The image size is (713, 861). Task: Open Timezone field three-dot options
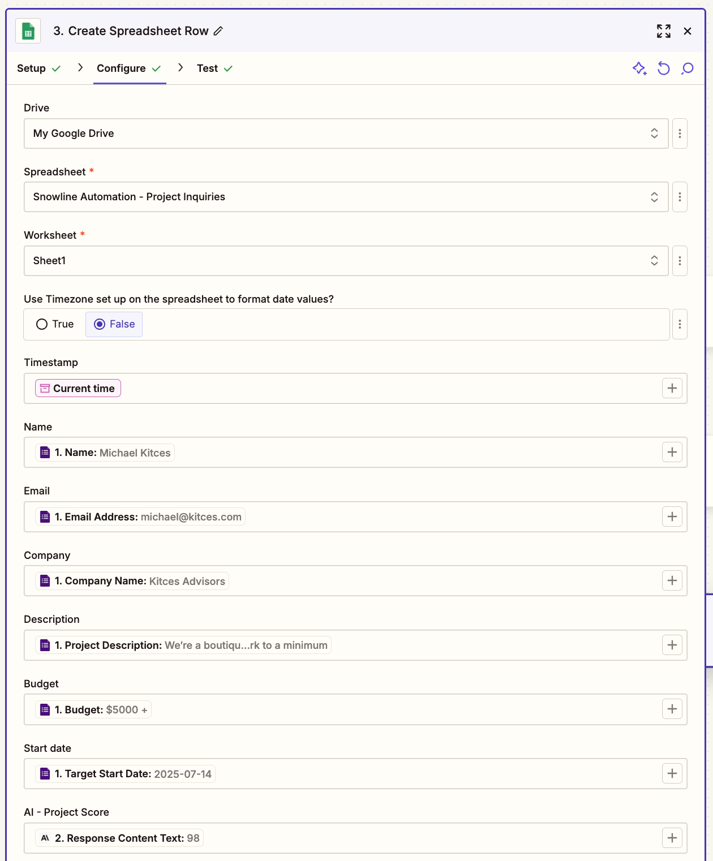coord(680,324)
